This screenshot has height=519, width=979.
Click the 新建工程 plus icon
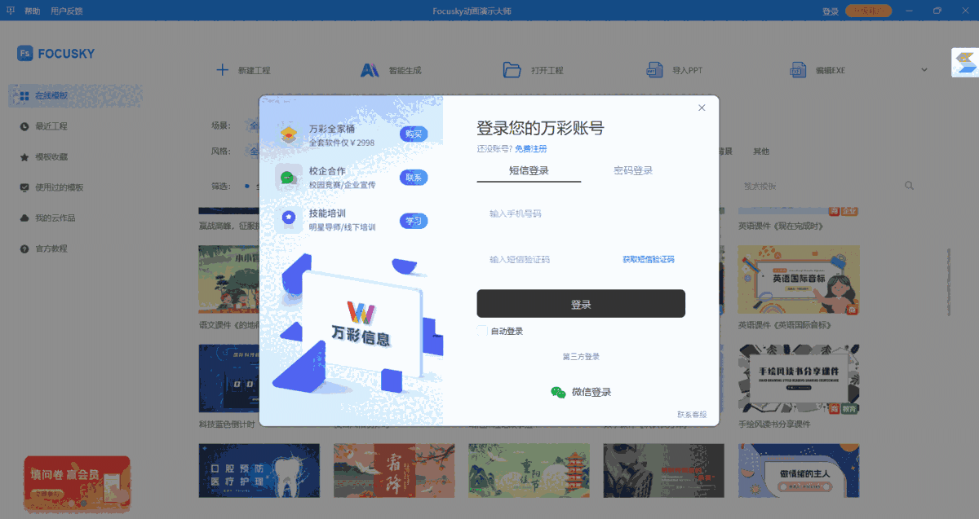click(x=222, y=70)
